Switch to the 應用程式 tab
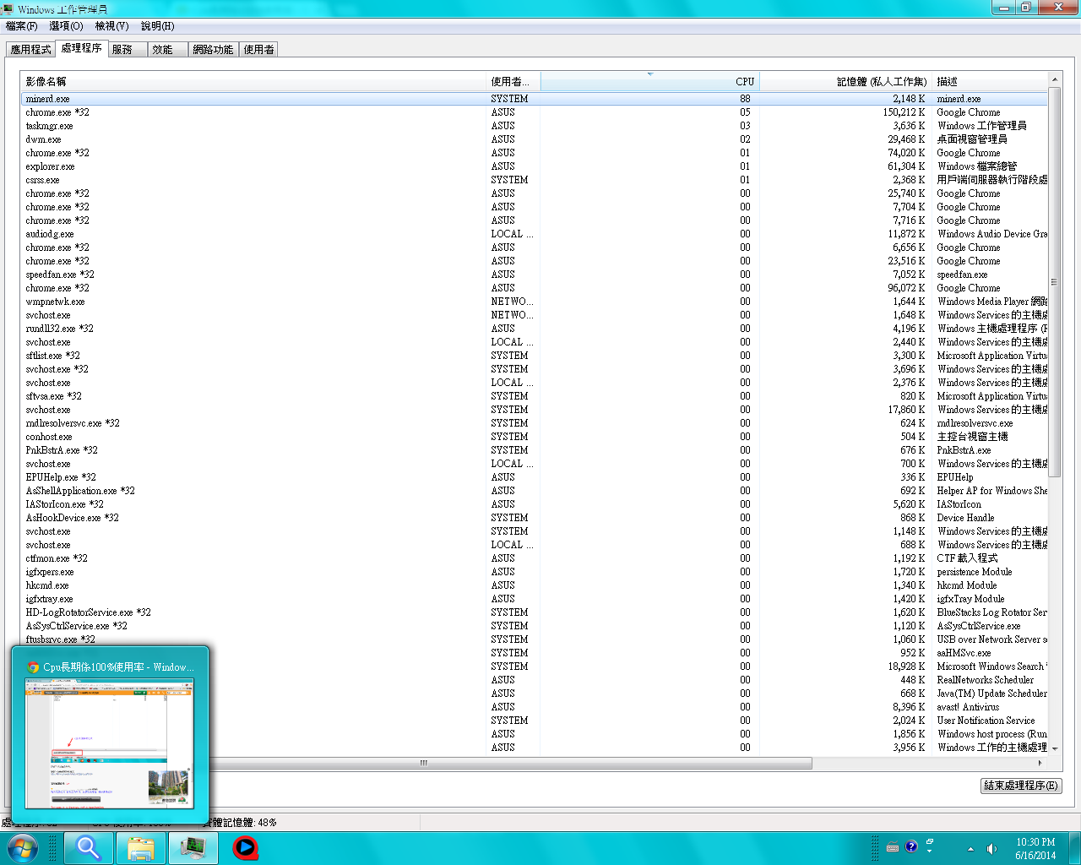 pos(30,50)
